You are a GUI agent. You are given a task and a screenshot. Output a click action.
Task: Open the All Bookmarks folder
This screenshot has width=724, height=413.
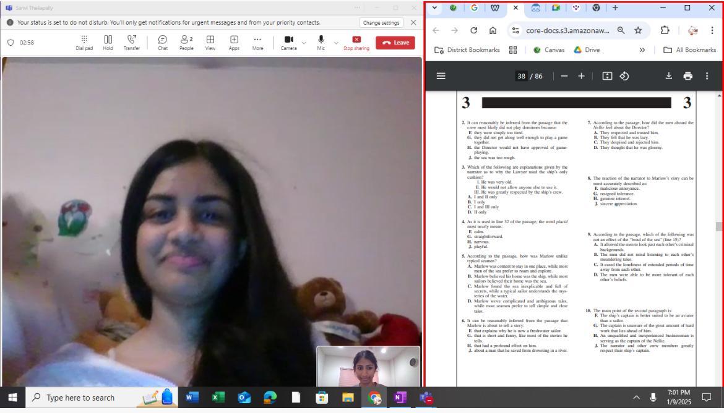point(690,50)
